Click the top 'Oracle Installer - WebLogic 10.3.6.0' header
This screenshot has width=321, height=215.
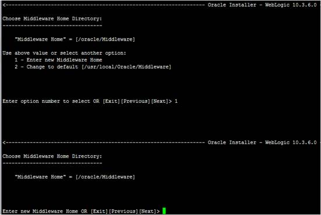click(262, 5)
